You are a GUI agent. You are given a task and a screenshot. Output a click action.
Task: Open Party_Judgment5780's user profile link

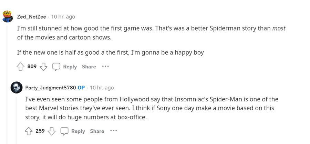(50, 88)
